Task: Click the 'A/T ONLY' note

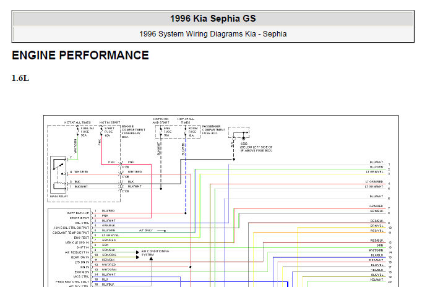Action: 146,231
